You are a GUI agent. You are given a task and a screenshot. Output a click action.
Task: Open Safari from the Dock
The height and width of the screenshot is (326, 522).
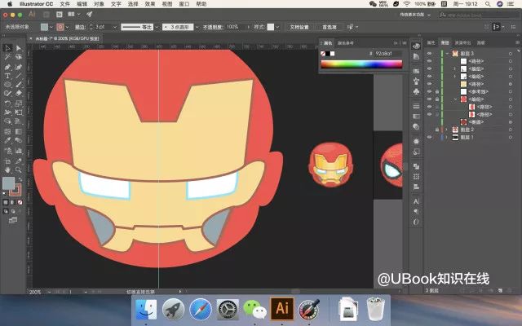coord(201,310)
